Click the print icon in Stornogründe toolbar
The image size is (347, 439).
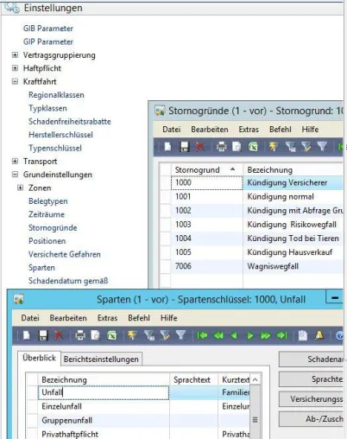point(221,147)
